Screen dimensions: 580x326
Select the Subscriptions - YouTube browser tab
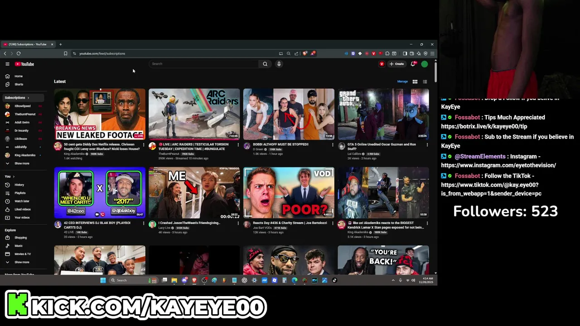click(x=28, y=44)
